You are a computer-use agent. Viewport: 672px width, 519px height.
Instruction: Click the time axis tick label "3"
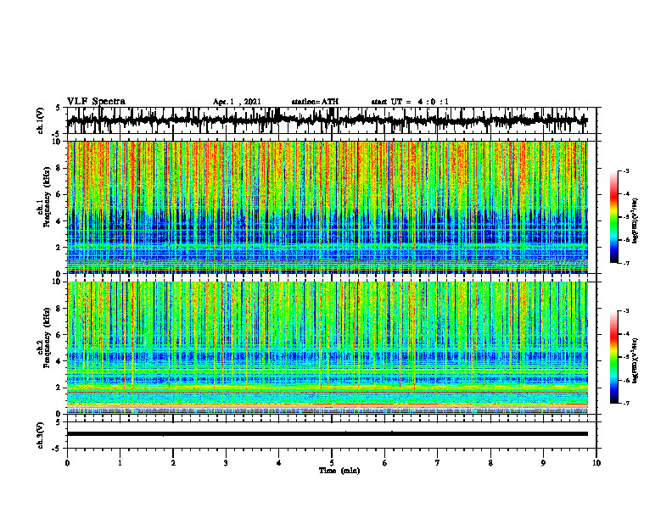click(x=226, y=463)
